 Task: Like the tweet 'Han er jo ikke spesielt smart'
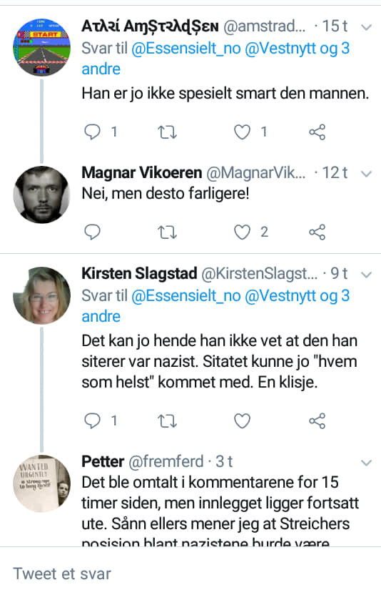(242, 132)
